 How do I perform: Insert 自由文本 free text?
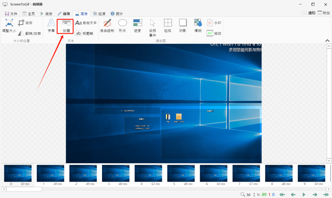pos(86,23)
